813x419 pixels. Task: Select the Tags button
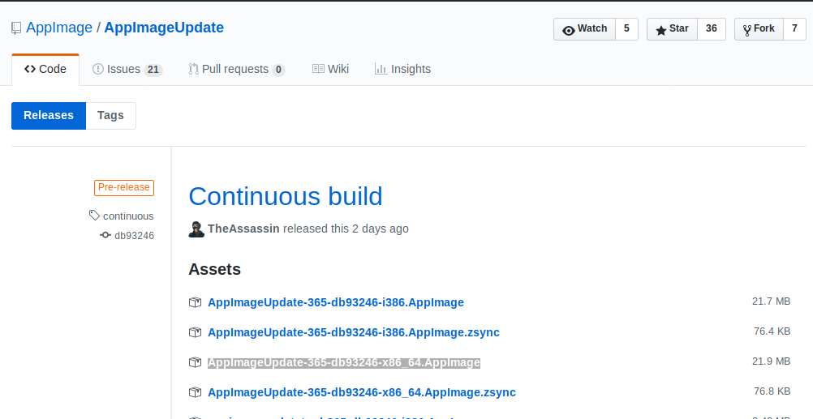click(110, 116)
